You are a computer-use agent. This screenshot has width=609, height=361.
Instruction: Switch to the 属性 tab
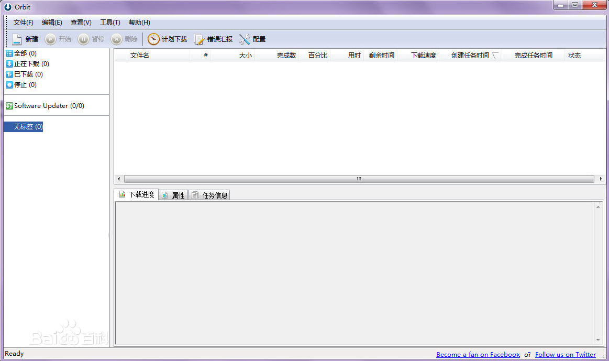(x=174, y=195)
